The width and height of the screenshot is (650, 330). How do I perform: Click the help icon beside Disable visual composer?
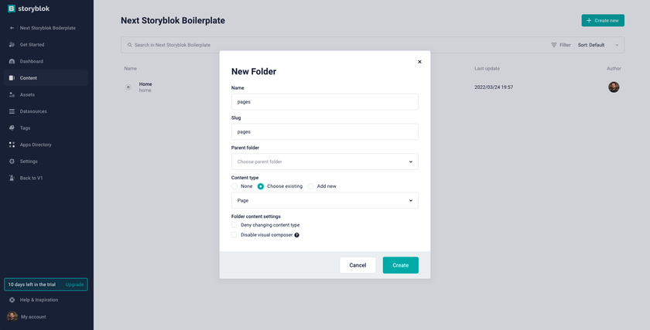click(297, 235)
